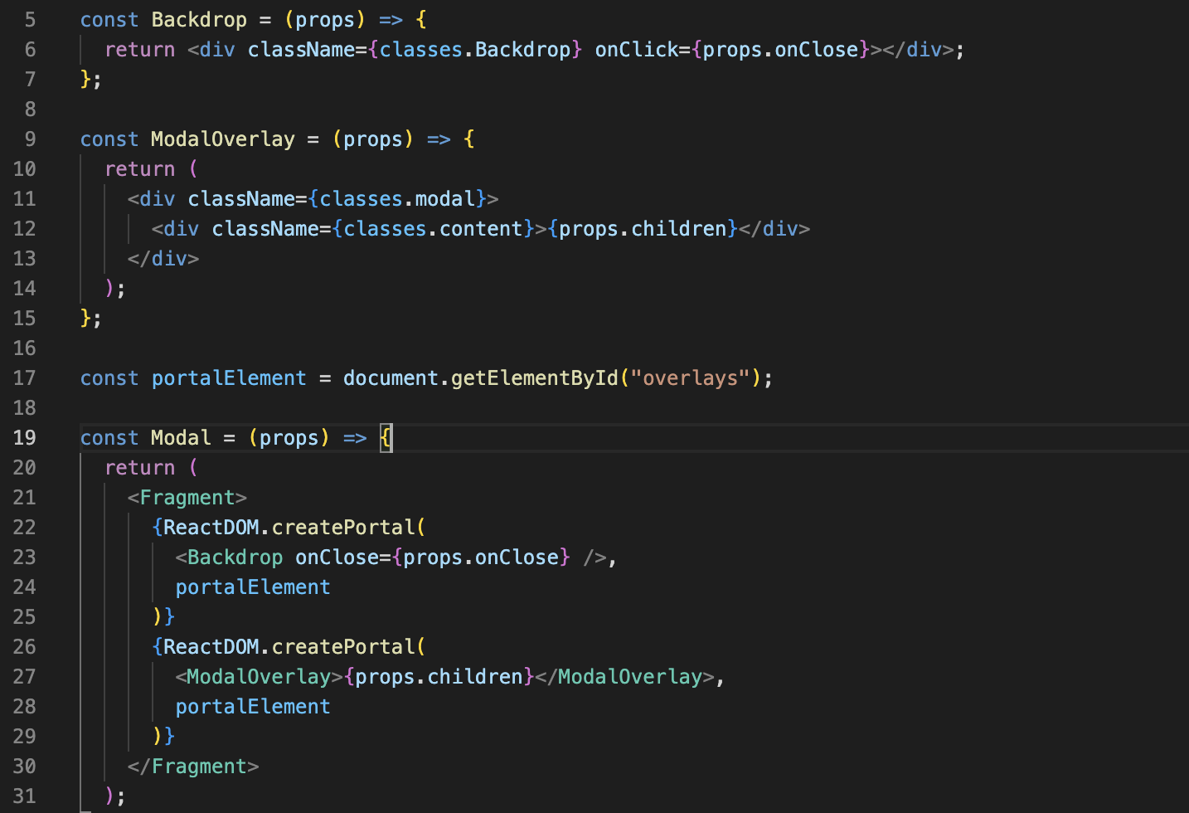Click '{props.children}' on line 12
Image resolution: width=1189 pixels, height=813 pixels.
point(643,229)
